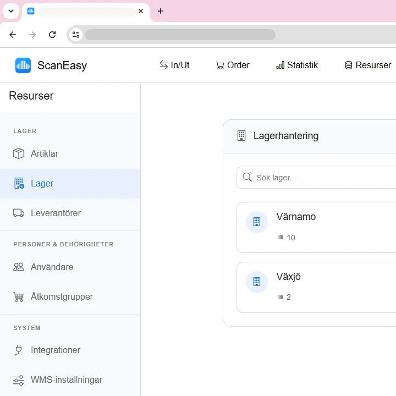Image resolution: width=396 pixels, height=396 pixels.
Task: Click the Värnamo building icon
Action: point(257,222)
